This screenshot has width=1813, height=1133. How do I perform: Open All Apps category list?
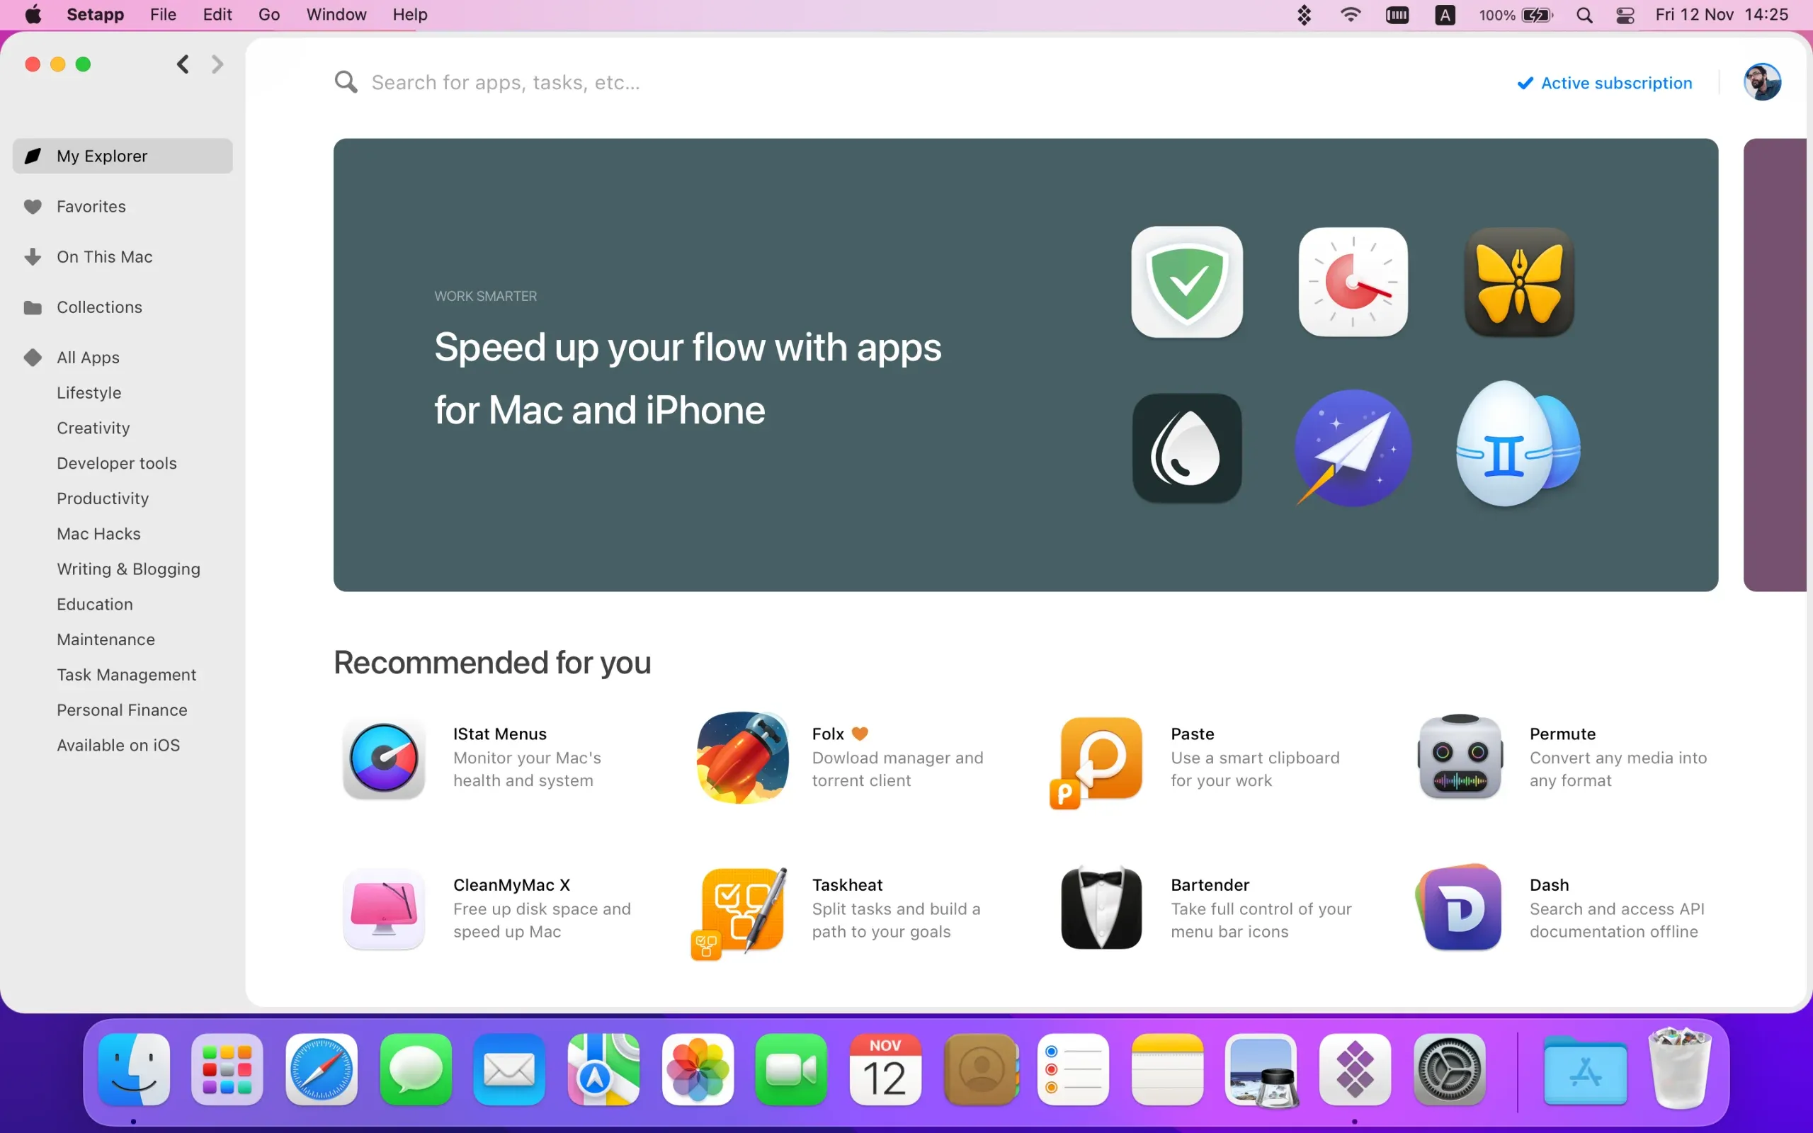[89, 358]
